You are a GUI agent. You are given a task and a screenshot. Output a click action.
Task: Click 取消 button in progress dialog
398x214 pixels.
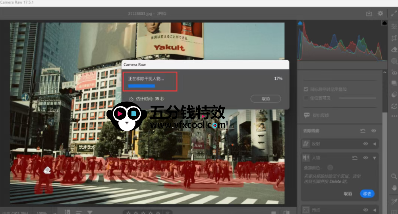(265, 99)
